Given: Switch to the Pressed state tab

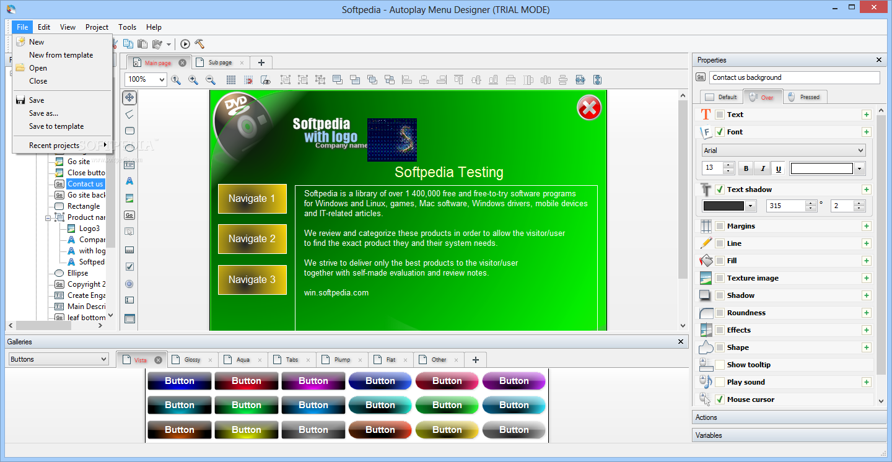Looking at the screenshot, I should tap(804, 97).
